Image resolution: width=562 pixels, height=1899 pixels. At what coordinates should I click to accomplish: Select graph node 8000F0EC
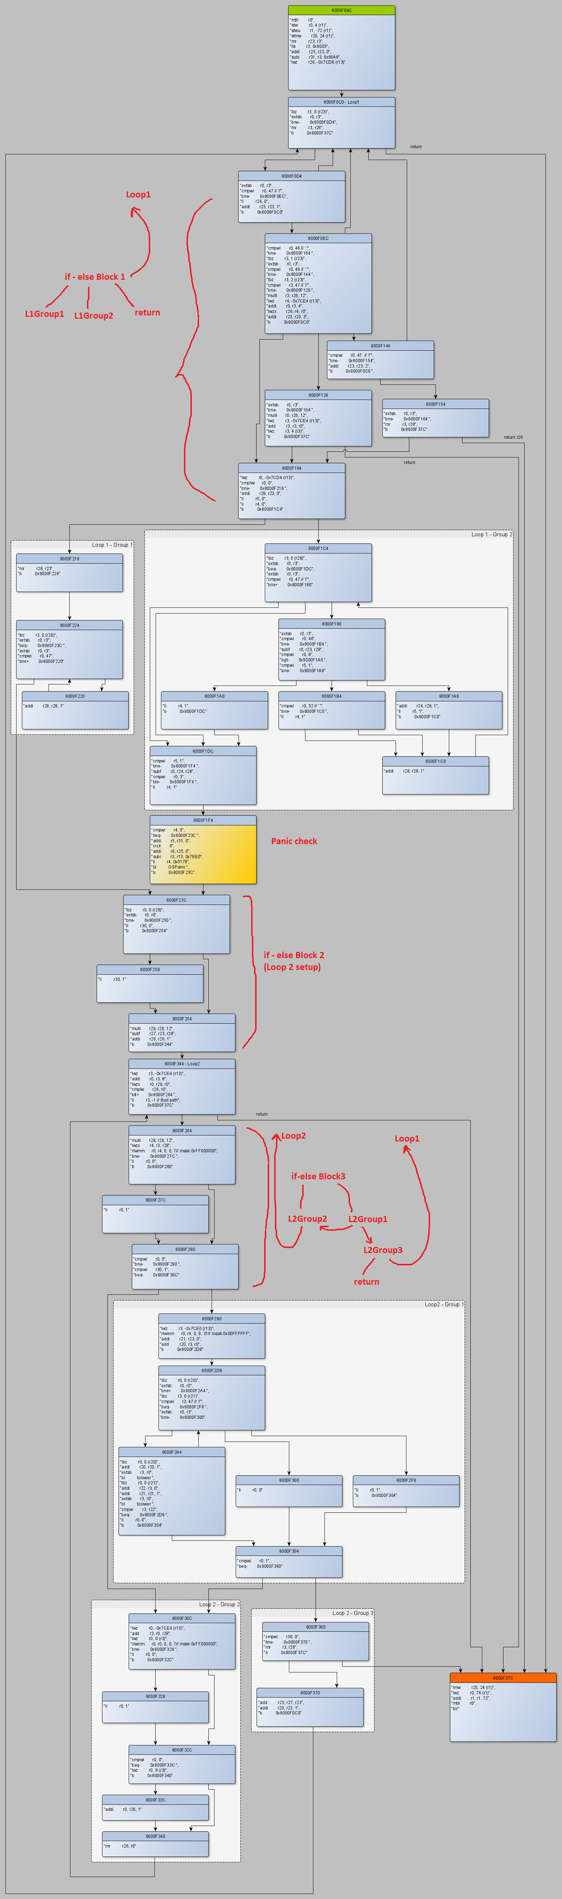click(318, 284)
